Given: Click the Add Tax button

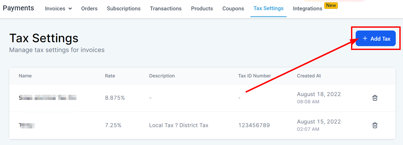Looking at the screenshot, I should point(375,39).
